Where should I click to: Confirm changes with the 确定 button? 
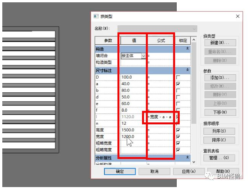[x=120, y=171]
